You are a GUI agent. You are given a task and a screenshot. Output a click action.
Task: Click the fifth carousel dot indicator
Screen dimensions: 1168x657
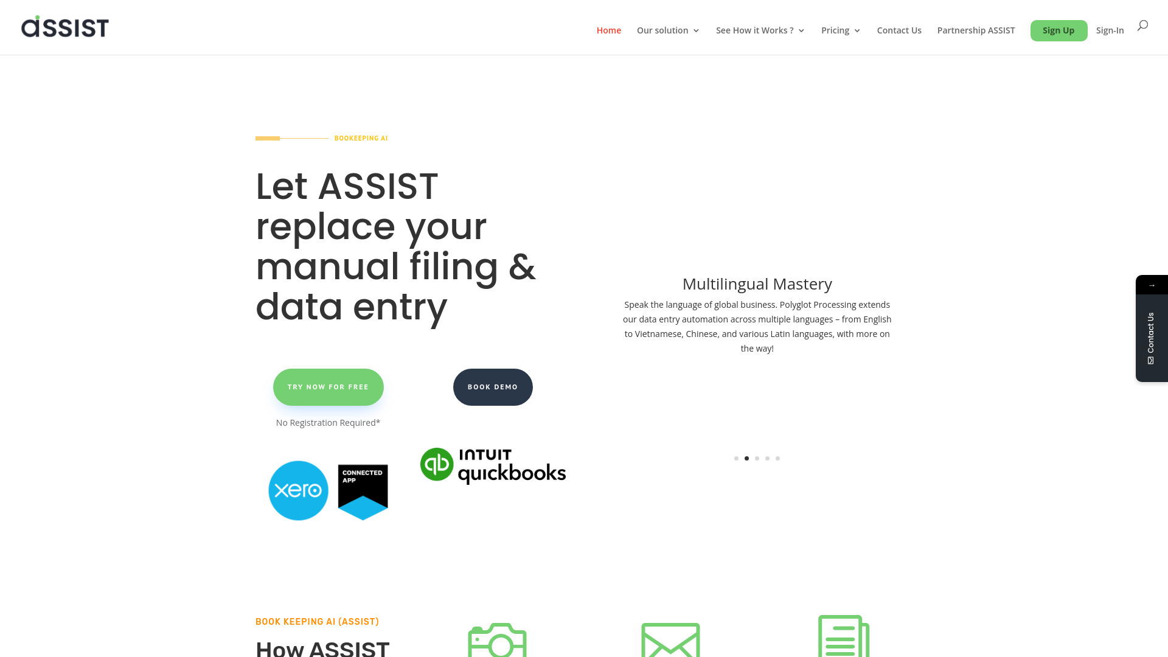(x=777, y=458)
